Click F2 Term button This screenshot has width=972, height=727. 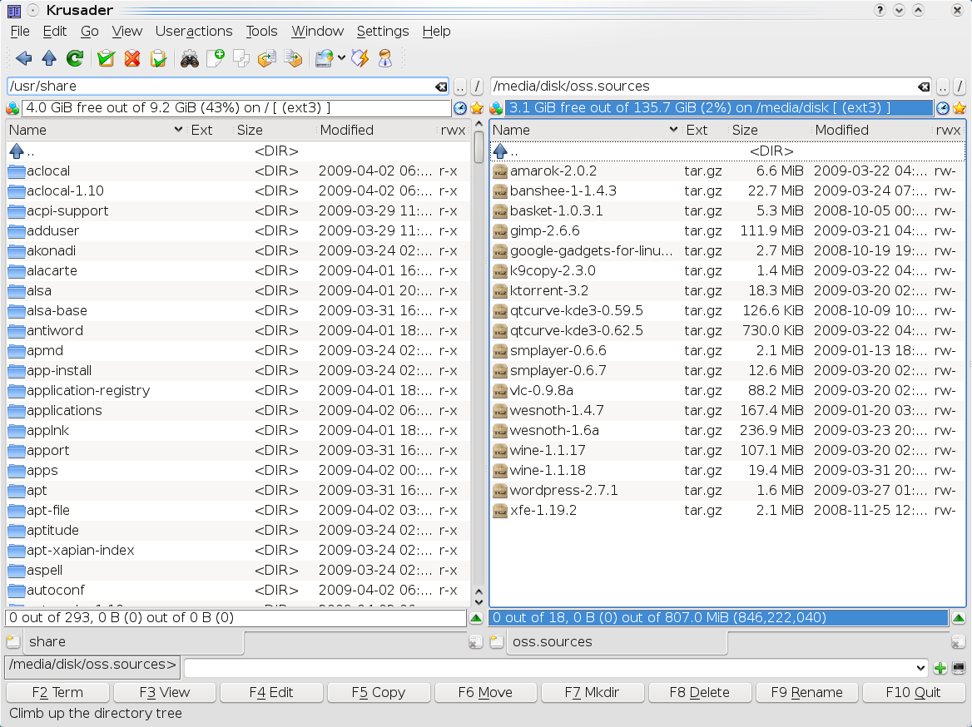point(57,692)
